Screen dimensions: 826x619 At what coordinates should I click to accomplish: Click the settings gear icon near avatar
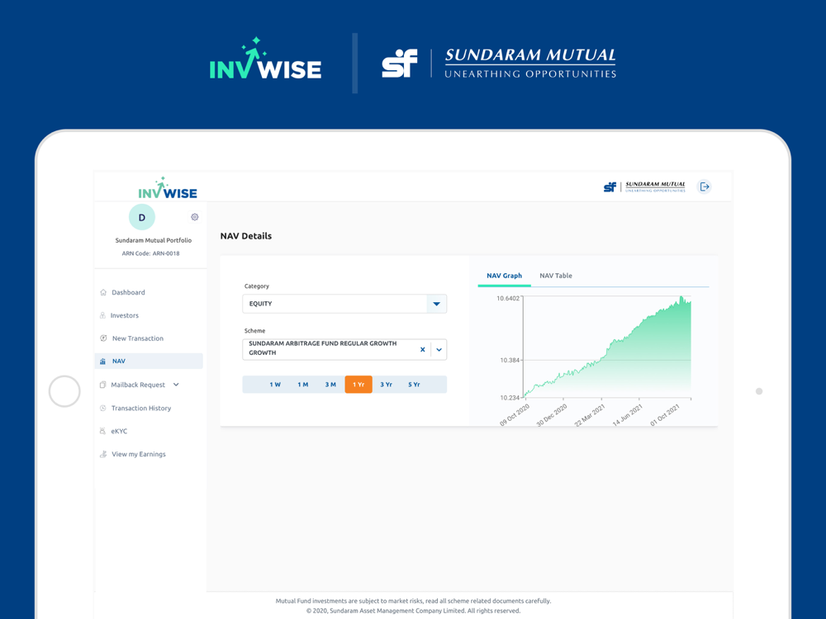pyautogui.click(x=194, y=217)
